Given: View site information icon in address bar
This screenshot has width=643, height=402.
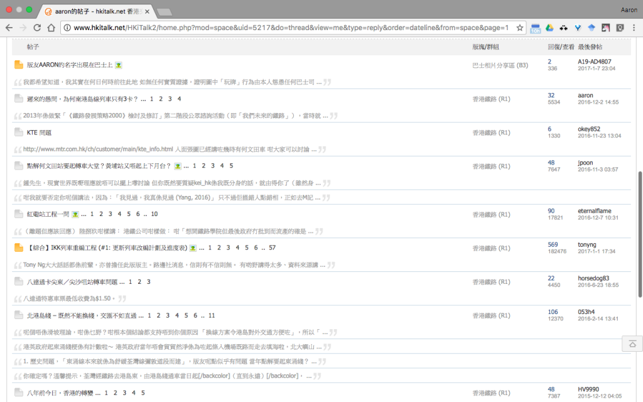Looking at the screenshot, I should coord(67,28).
